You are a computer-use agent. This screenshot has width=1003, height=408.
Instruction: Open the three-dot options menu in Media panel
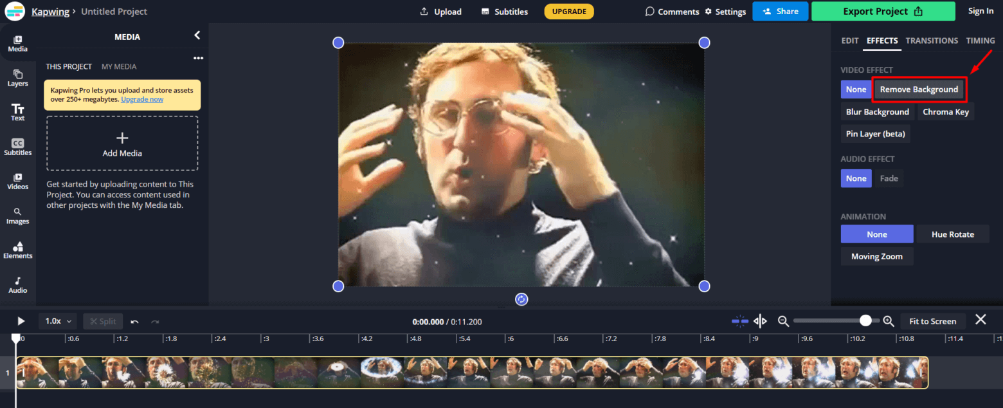199,58
